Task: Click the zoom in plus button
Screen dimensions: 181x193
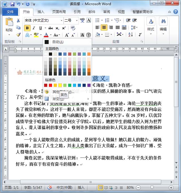Action: point(171,188)
